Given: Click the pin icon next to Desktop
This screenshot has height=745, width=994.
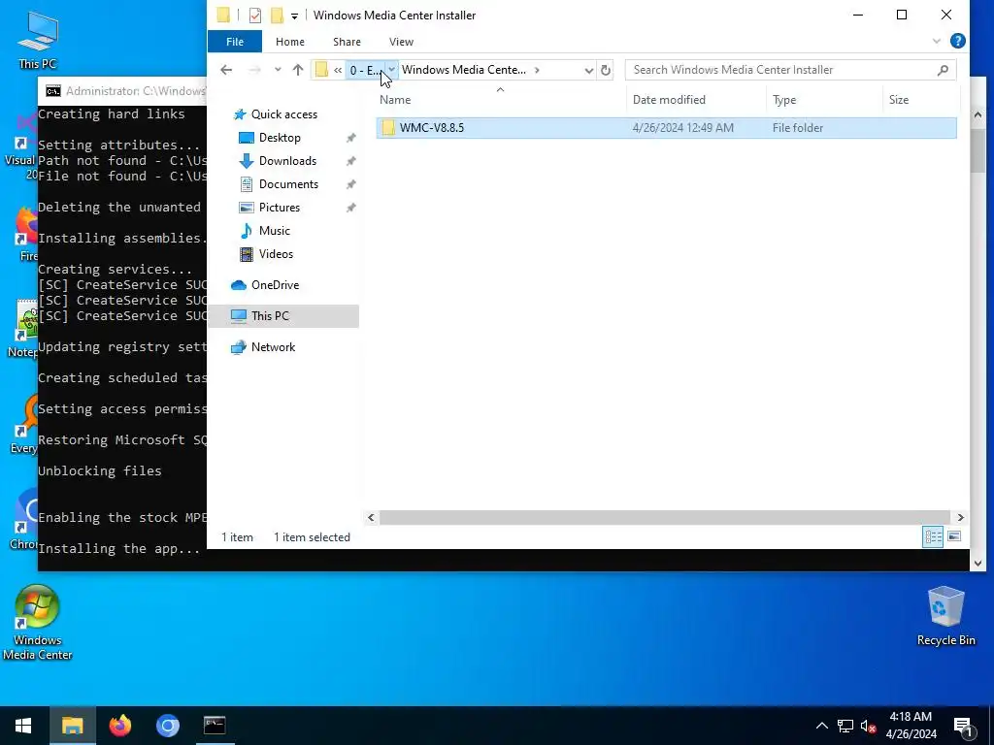Looking at the screenshot, I should 350,138.
